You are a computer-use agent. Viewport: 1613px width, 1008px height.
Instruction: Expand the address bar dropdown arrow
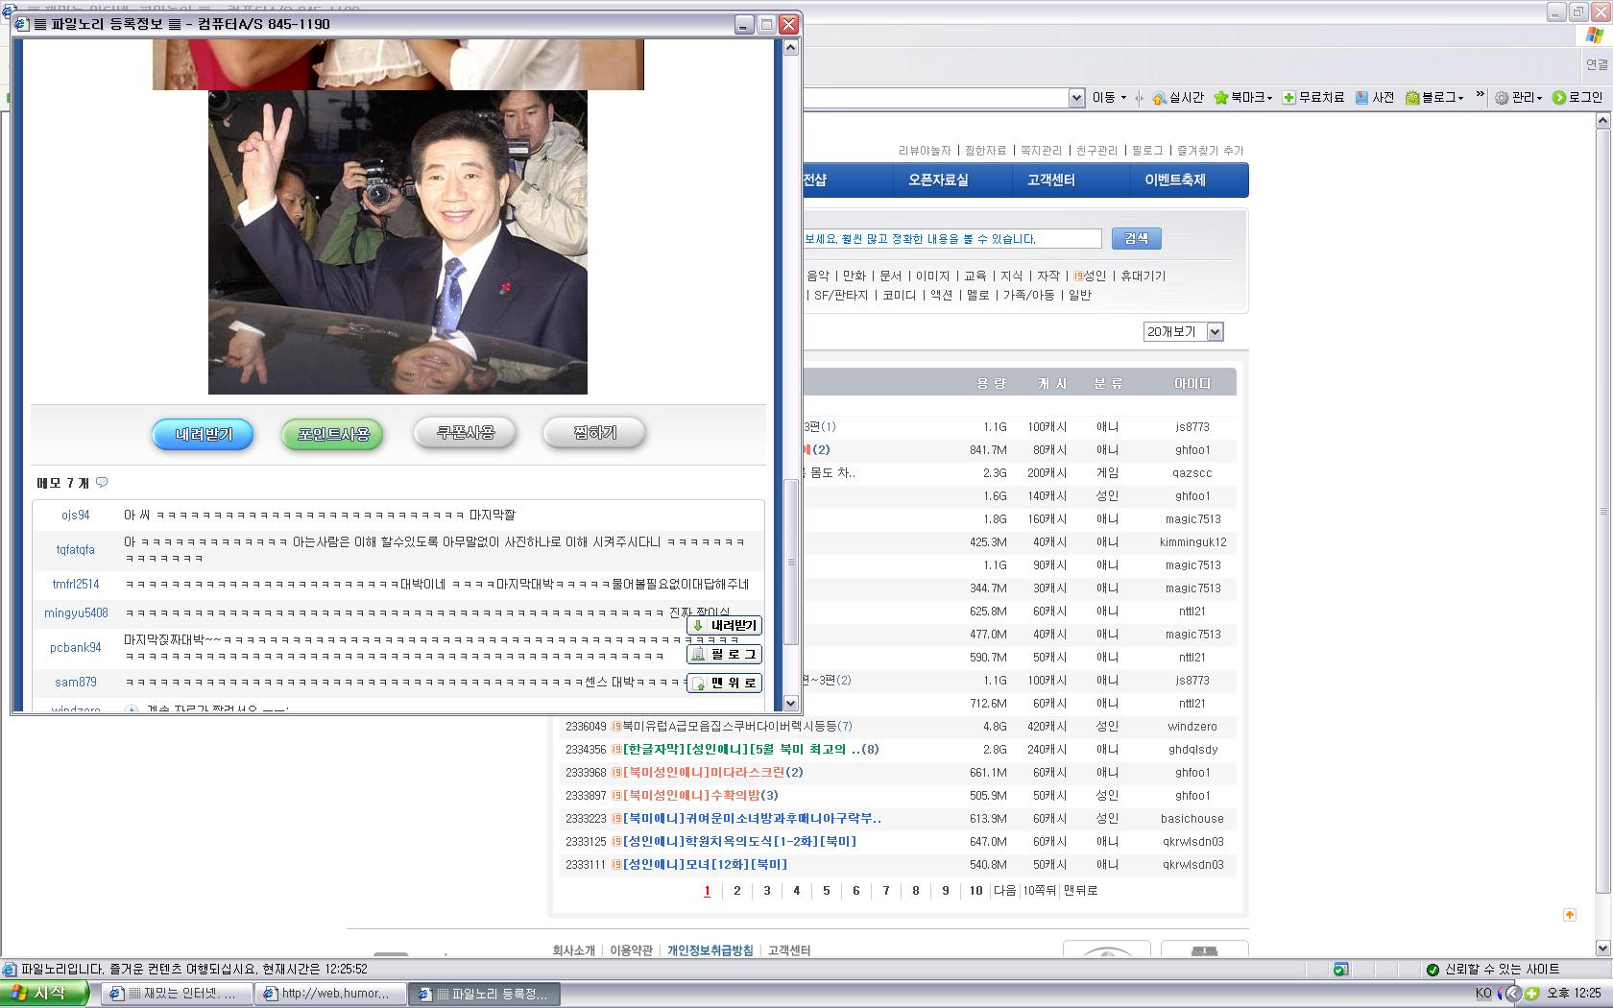(1076, 98)
